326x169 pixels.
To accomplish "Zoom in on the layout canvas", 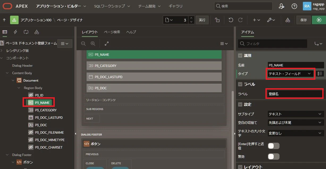I will [93, 43].
